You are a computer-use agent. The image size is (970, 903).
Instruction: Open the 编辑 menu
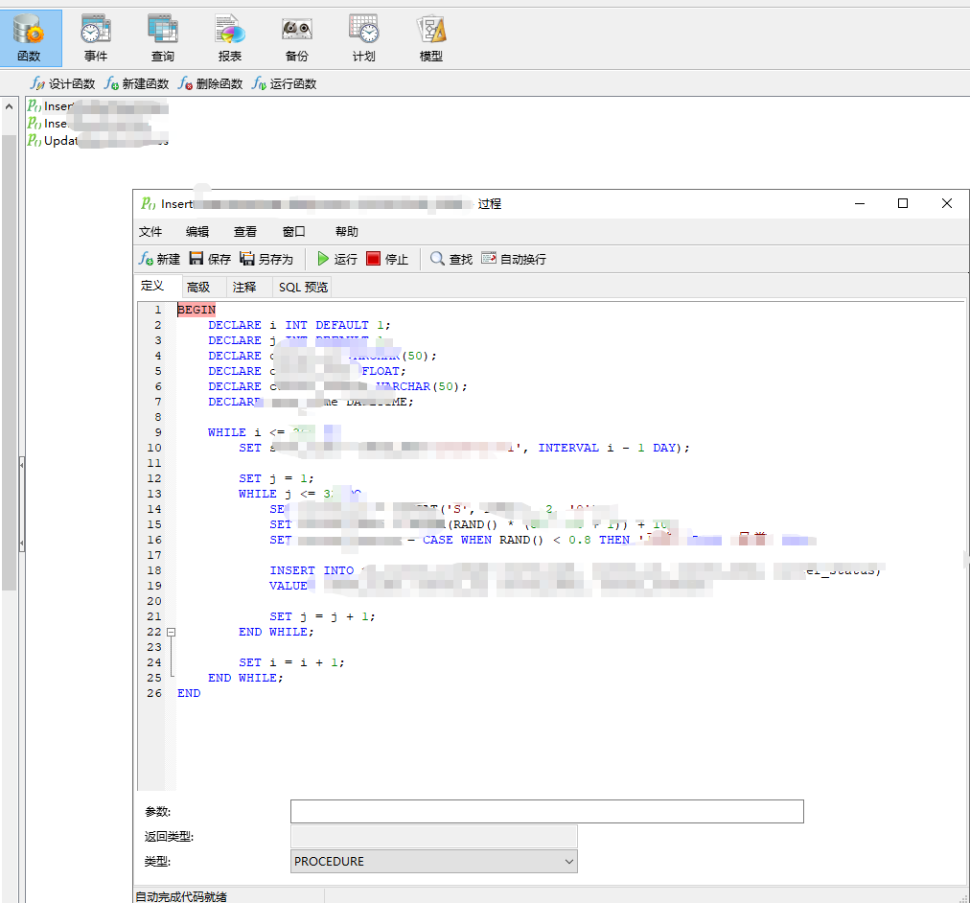coord(197,231)
